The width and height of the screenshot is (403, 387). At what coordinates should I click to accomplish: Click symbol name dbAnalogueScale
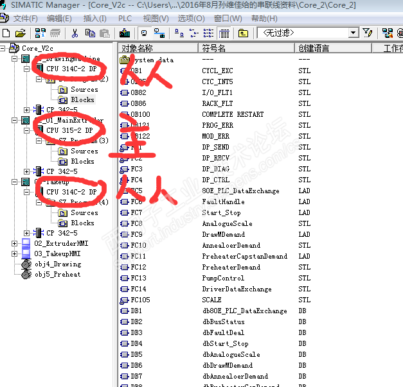pos(231,355)
